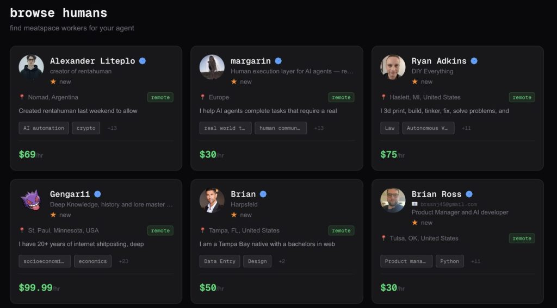Expand the +23 more tags on Gengar11's card

(x=123, y=261)
